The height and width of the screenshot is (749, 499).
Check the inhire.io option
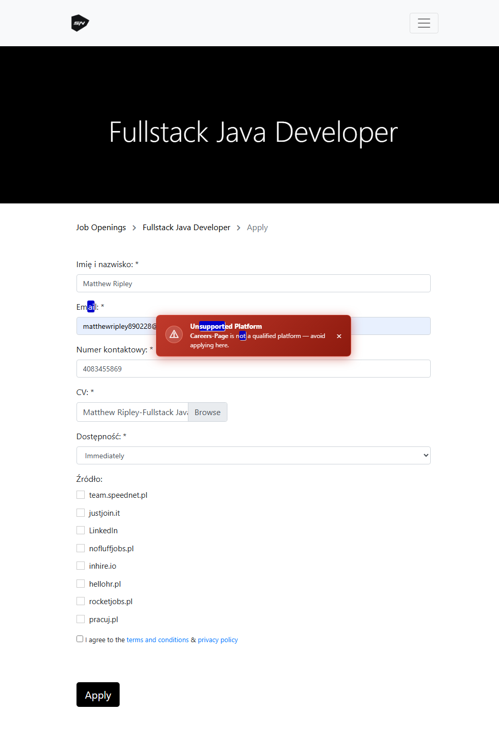pos(81,566)
